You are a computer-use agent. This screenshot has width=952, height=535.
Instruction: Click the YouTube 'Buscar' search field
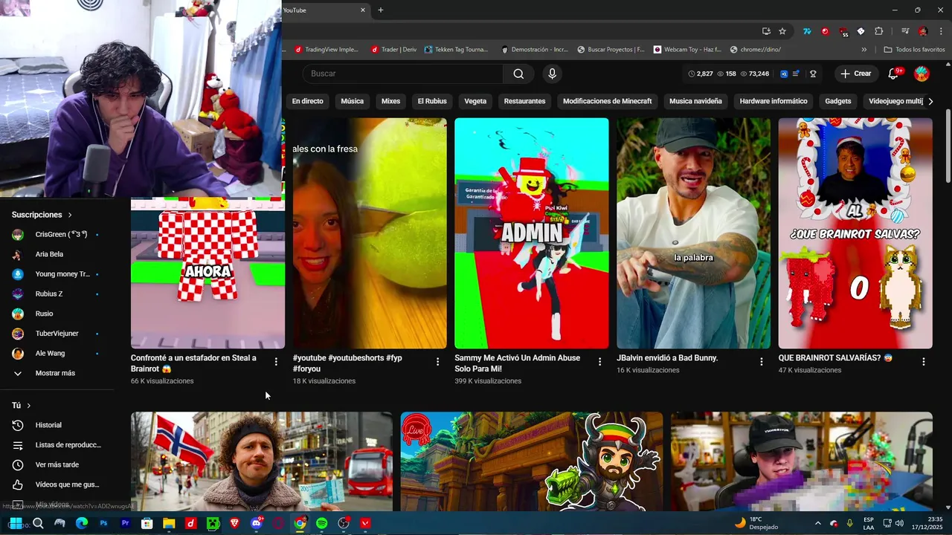(x=403, y=74)
